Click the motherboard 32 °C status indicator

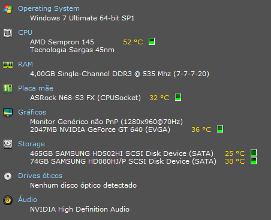[178, 97]
